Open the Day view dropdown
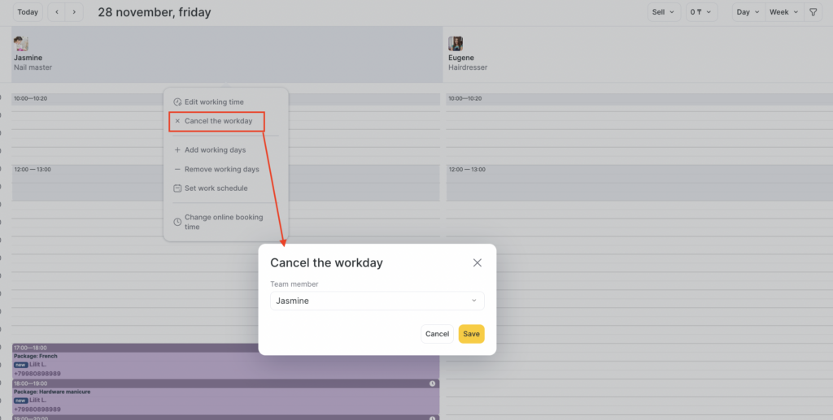 748,12
